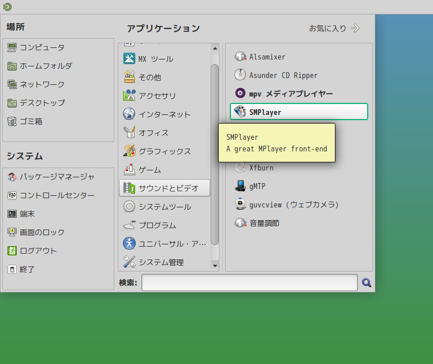433x364 pixels.
Task: Select the プログラム category icon
Action: (129, 225)
